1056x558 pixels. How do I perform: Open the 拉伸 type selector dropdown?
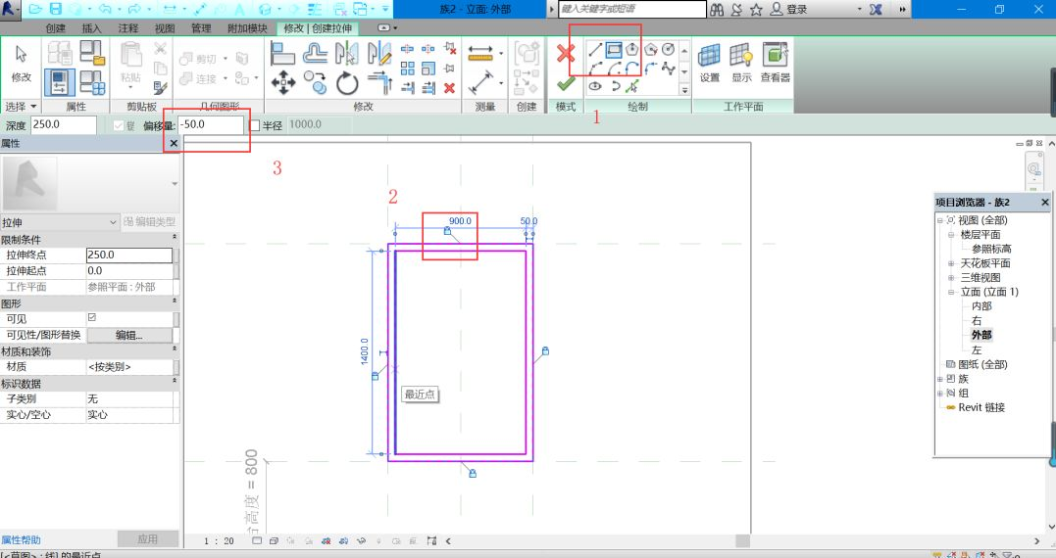(x=112, y=222)
